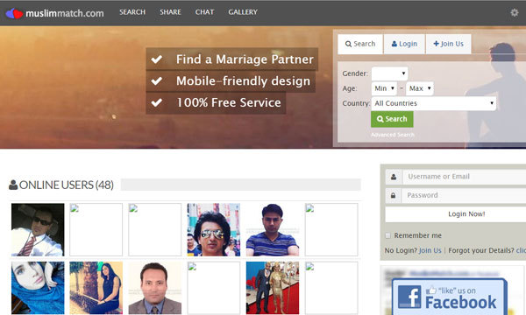Image resolution: width=526 pixels, height=315 pixels.
Task: Click the muslimmatch.com heart logo
Action: click(14, 13)
